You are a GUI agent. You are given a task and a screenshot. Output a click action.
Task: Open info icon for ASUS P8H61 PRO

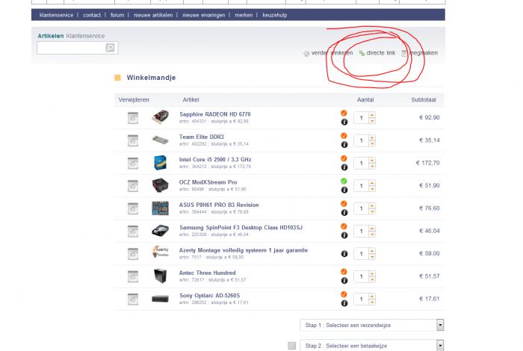click(344, 213)
